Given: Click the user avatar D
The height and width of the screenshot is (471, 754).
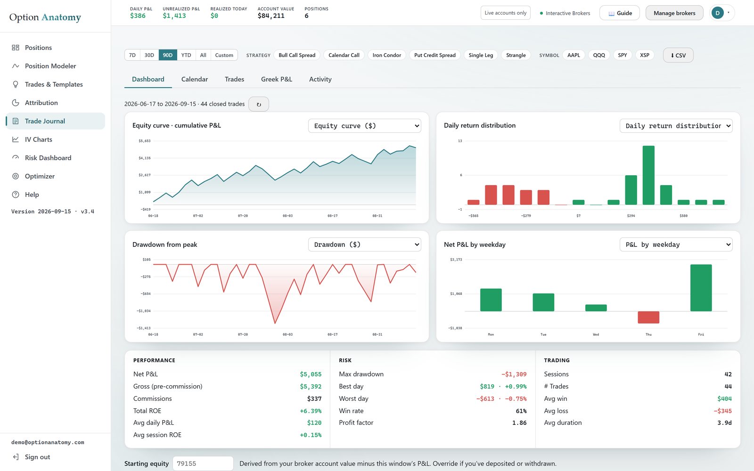Looking at the screenshot, I should coord(717,13).
